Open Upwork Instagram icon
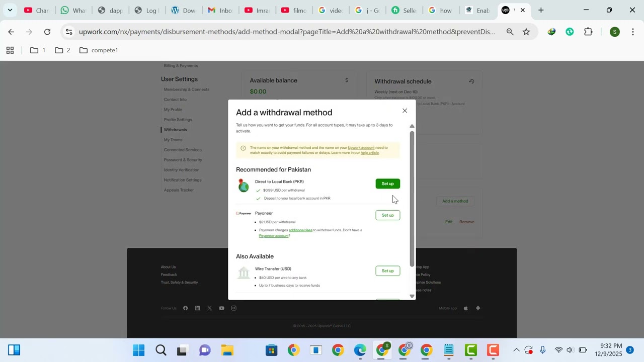644x362 pixels. [233, 308]
